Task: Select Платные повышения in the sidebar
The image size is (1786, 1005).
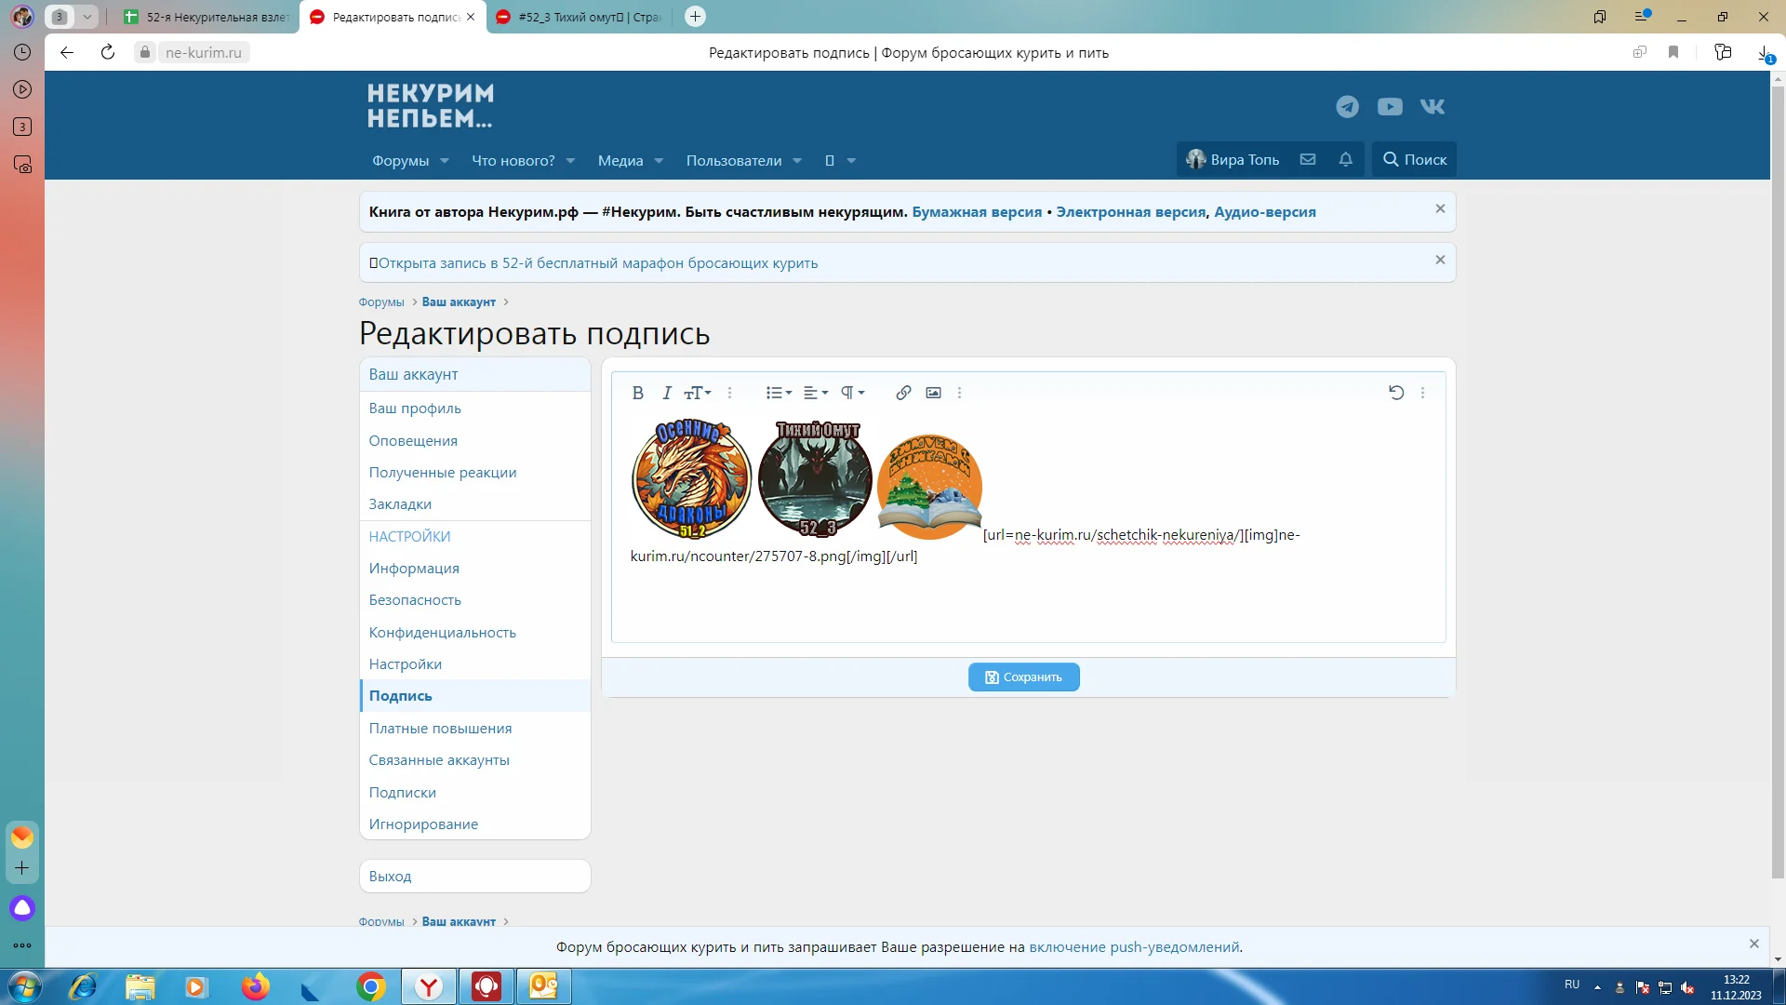Action: tap(440, 728)
